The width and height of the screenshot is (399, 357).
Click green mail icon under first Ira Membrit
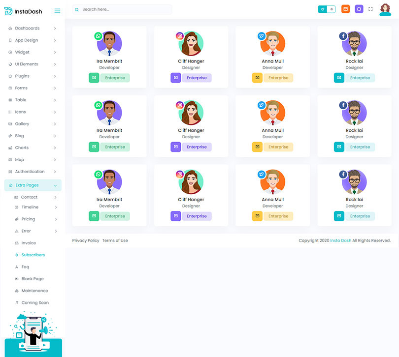click(x=94, y=78)
